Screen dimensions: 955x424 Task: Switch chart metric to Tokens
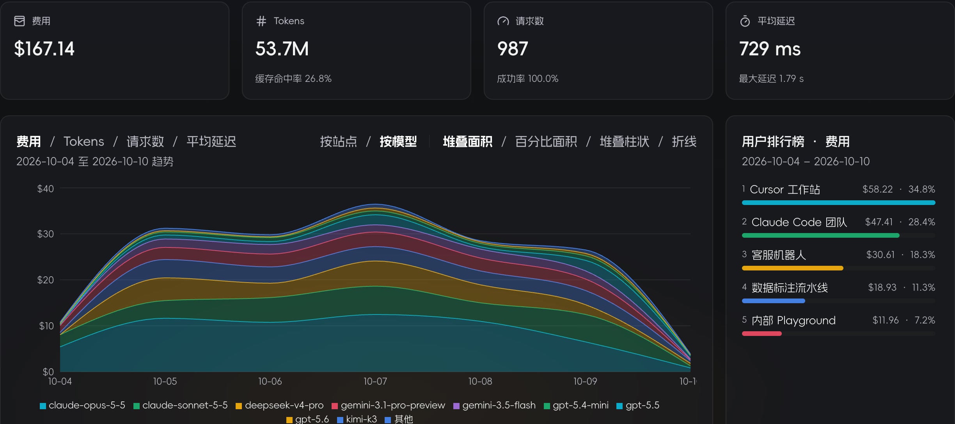tap(84, 141)
